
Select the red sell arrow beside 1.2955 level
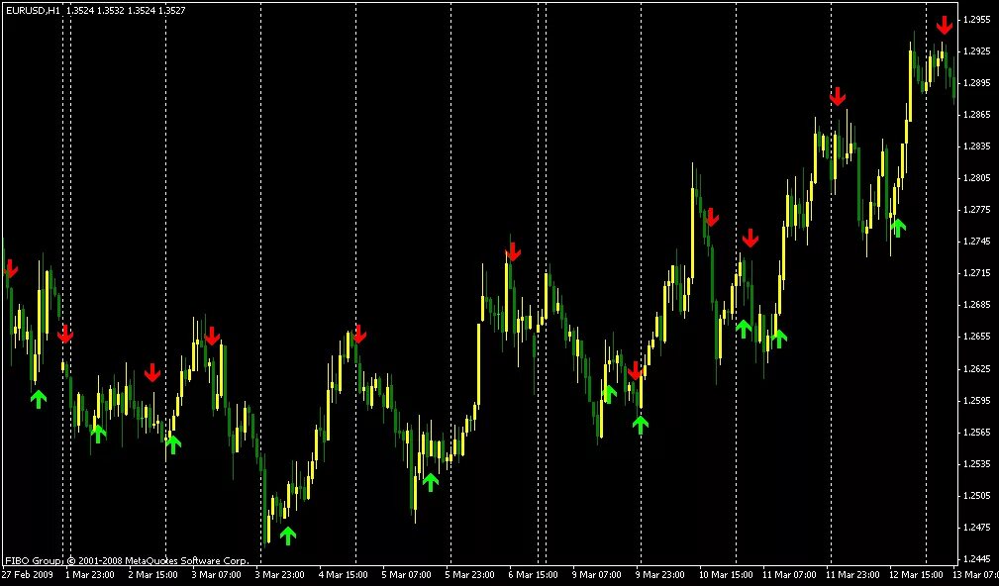pyautogui.click(x=945, y=25)
